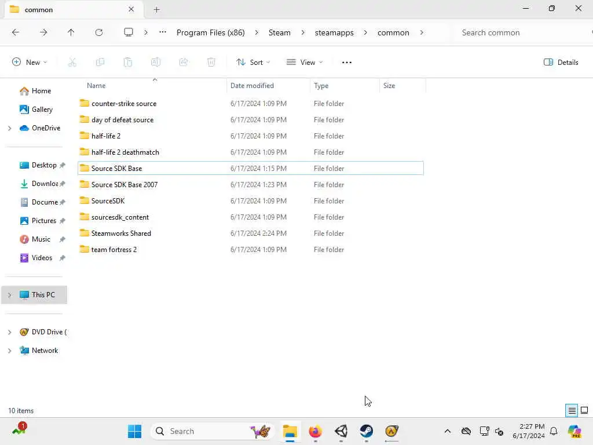Select the half-life 2 deathmatch folder
593x445 pixels.
tap(250, 152)
